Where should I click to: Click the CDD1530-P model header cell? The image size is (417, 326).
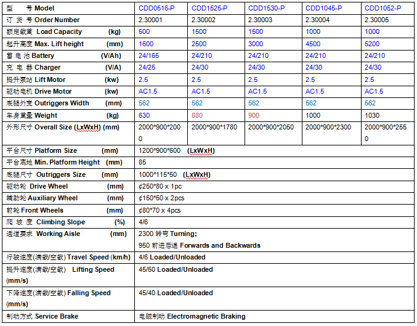(x=265, y=9)
